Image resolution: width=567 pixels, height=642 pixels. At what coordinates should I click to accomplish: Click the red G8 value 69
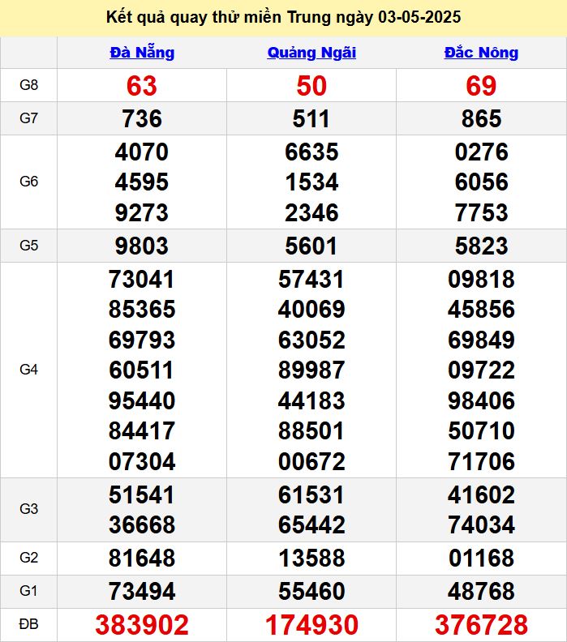(481, 86)
